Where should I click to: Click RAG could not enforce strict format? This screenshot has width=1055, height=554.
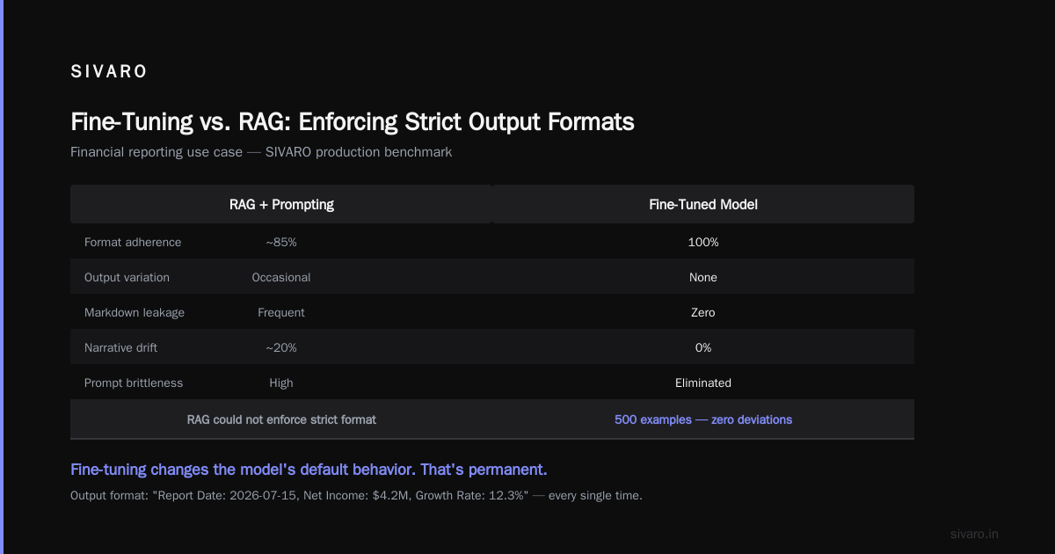tap(281, 419)
